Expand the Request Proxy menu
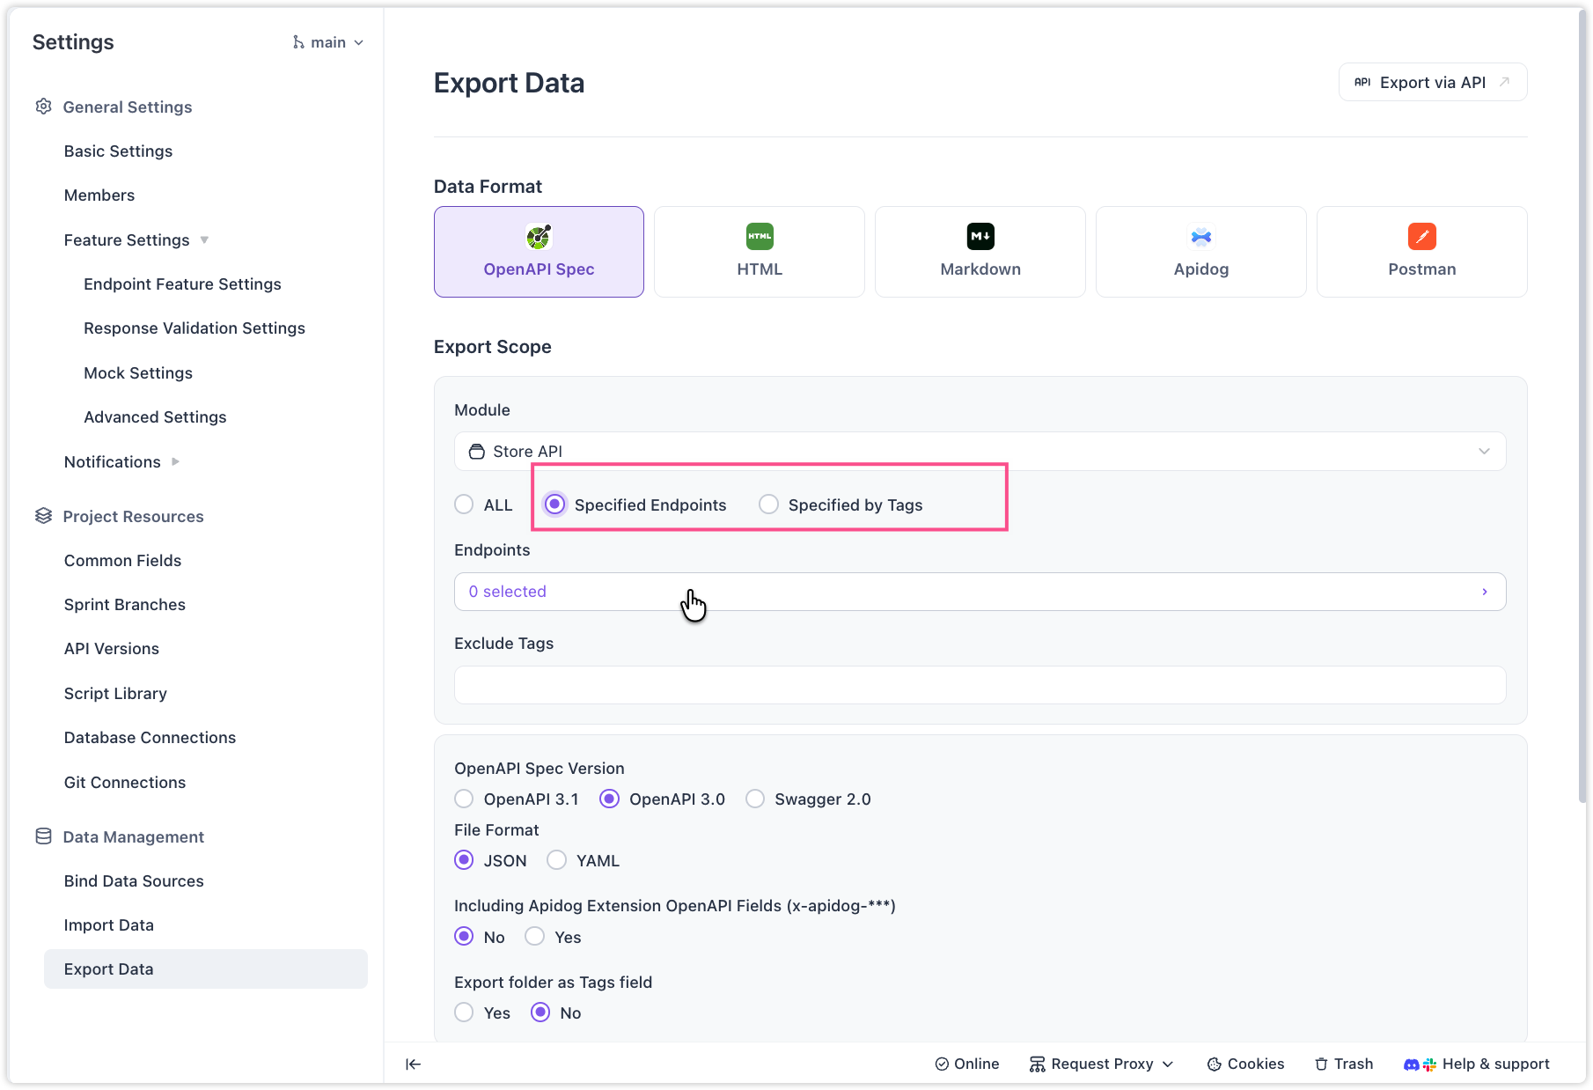The image size is (1593, 1090). coord(1101,1064)
